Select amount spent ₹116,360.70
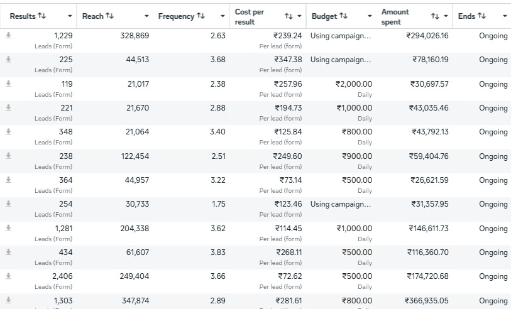 coord(428,252)
